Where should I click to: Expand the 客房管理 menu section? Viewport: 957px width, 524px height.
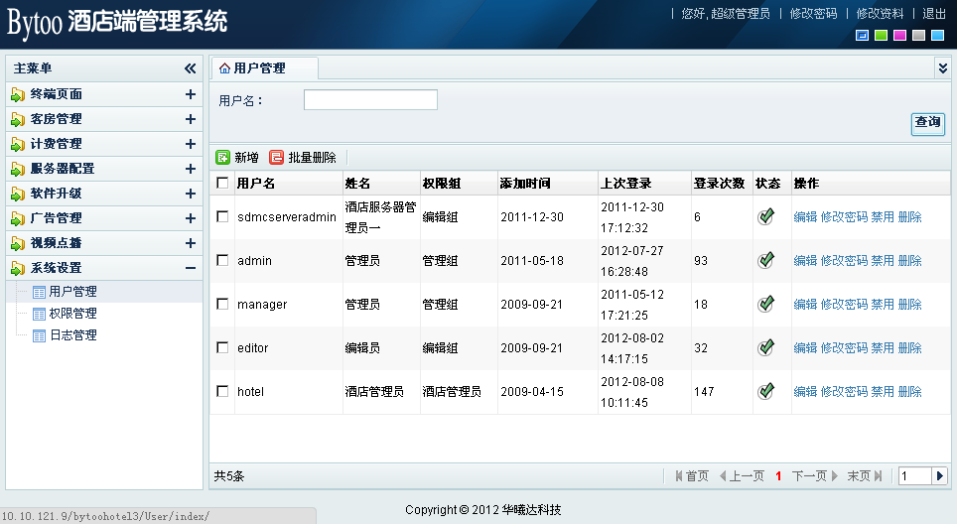pos(191,119)
